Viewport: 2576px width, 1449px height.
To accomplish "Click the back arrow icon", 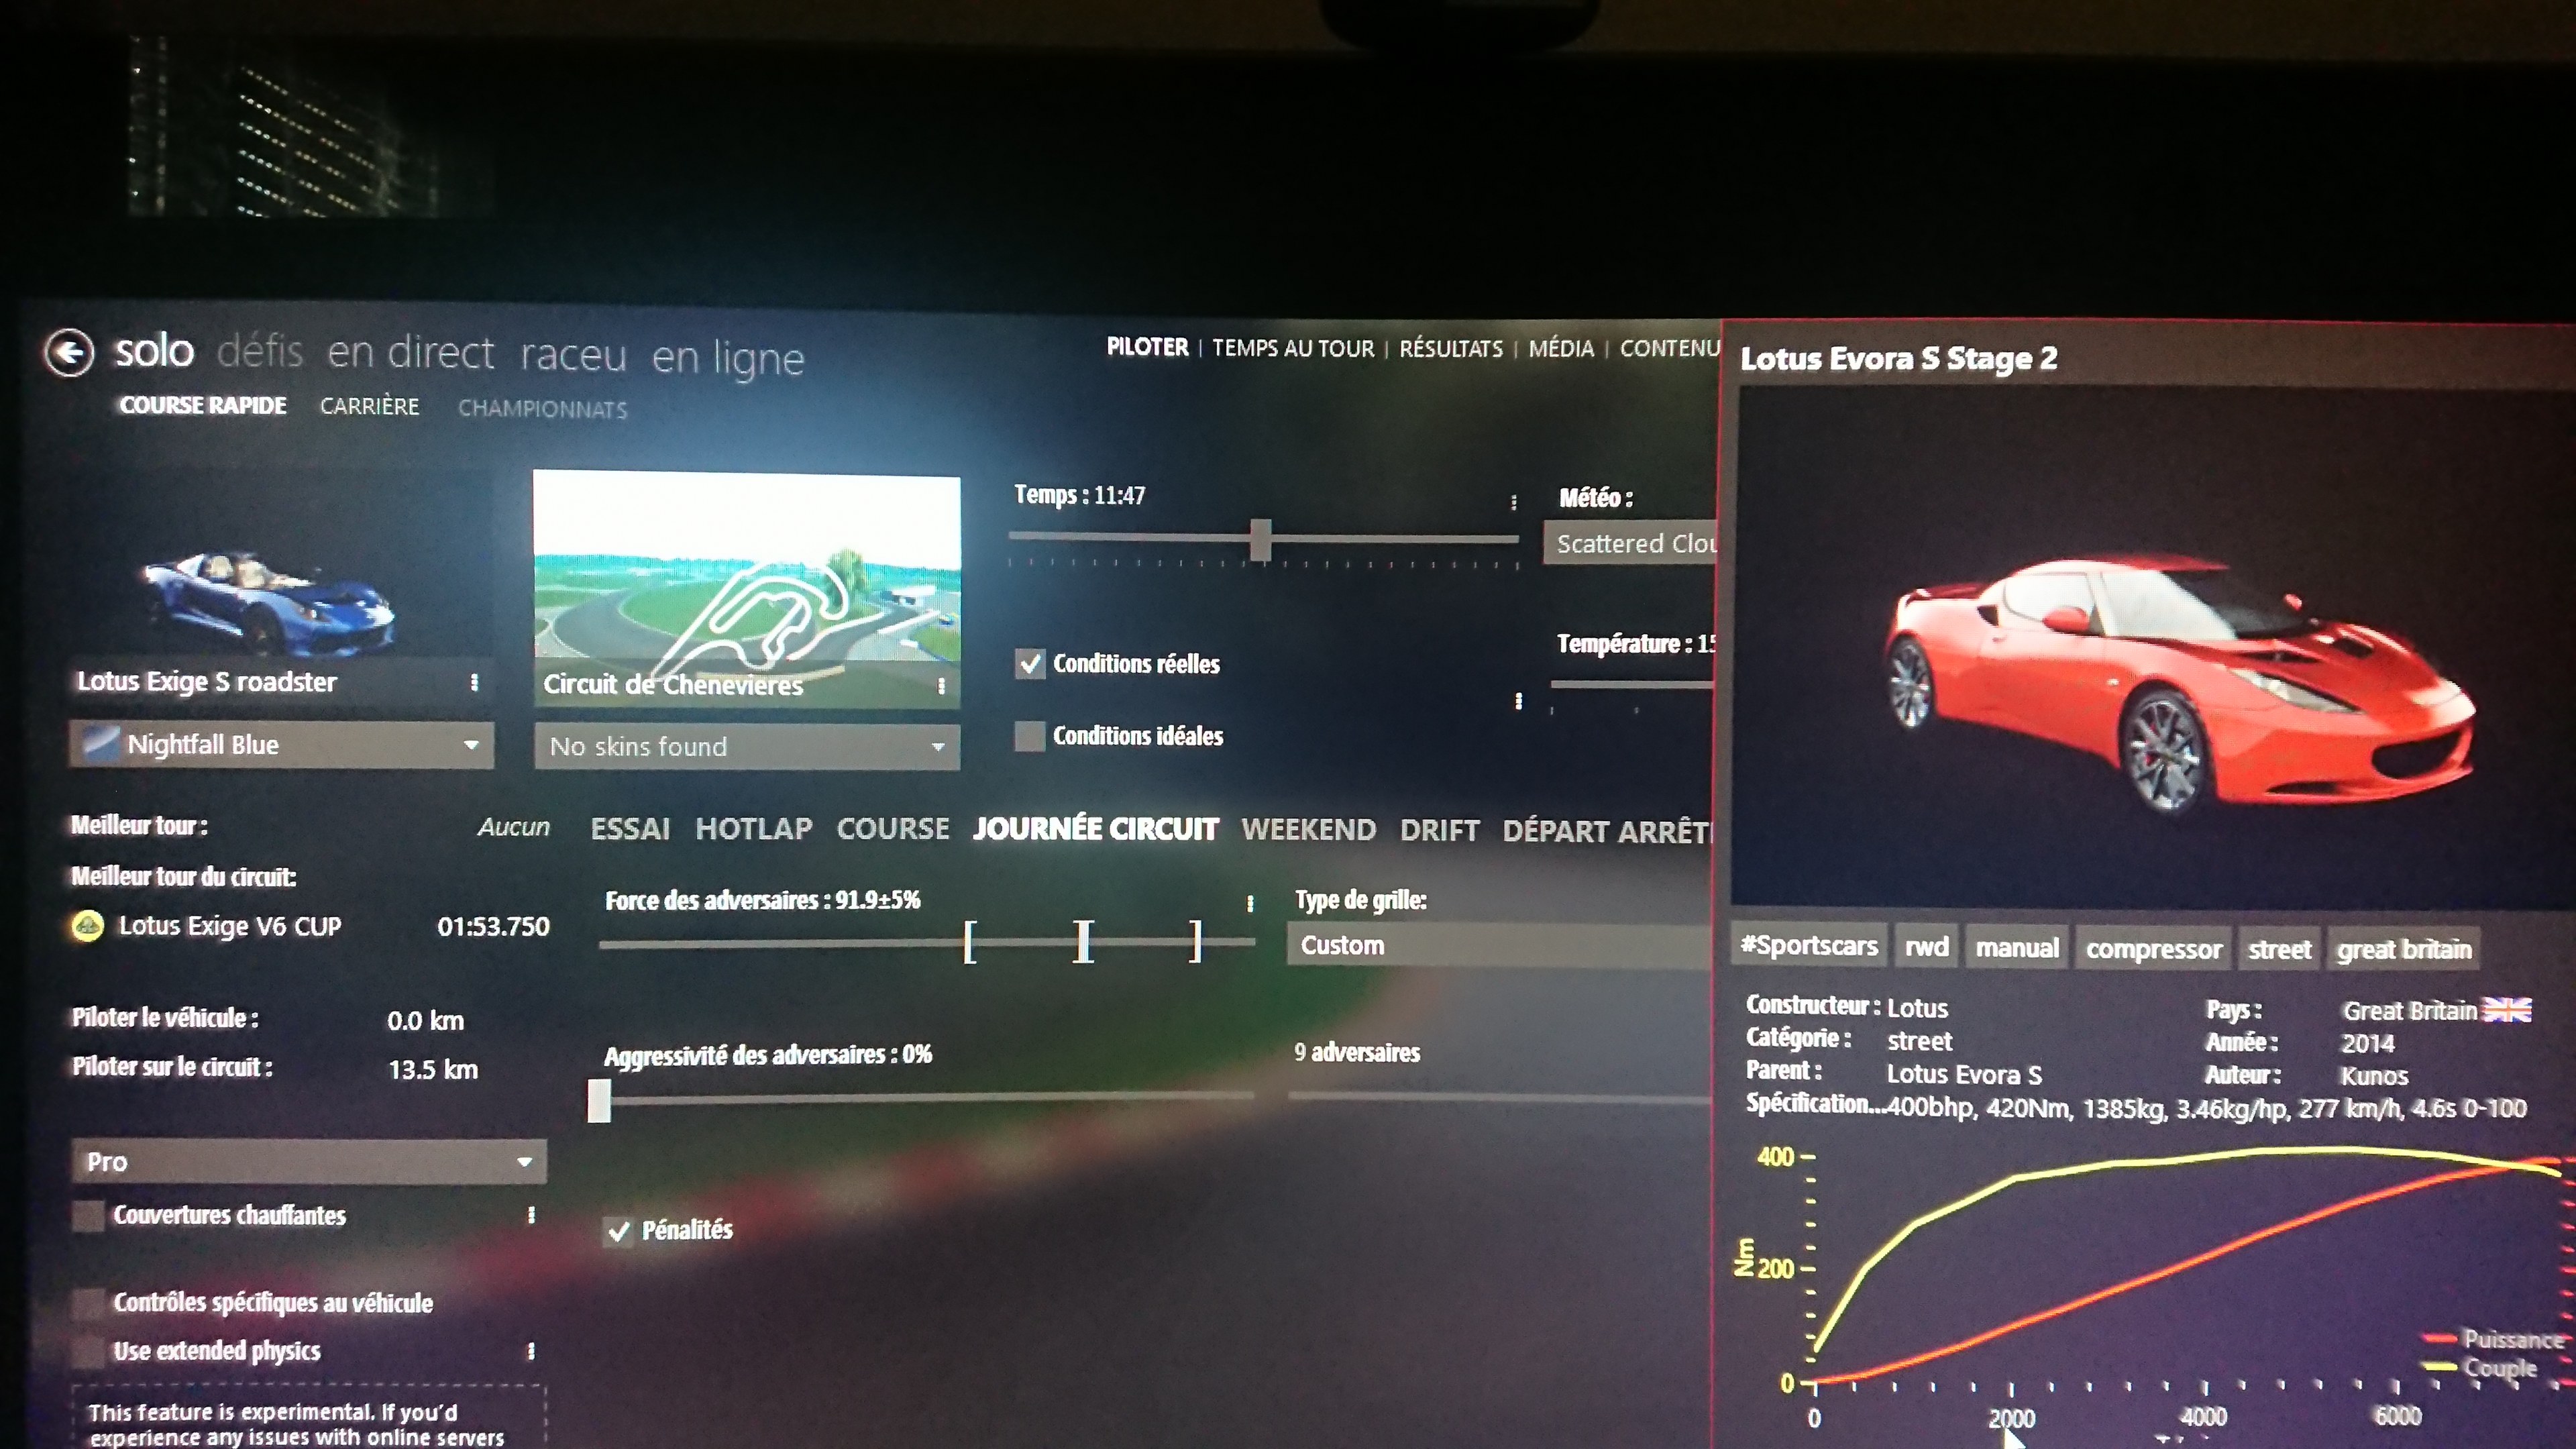I will [x=69, y=352].
